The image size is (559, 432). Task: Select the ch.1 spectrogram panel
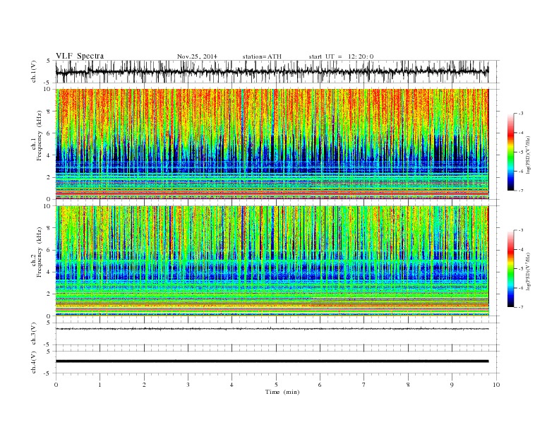tap(277, 144)
